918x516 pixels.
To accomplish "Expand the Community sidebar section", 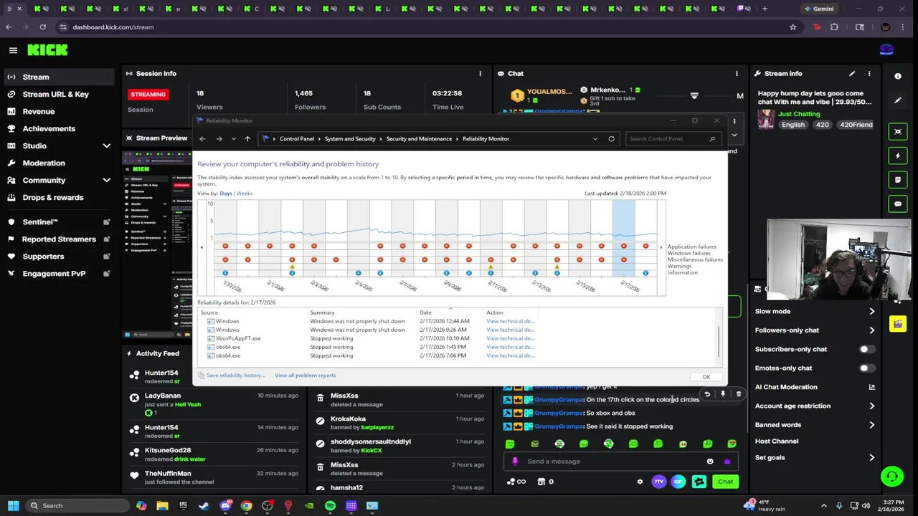I will click(107, 180).
